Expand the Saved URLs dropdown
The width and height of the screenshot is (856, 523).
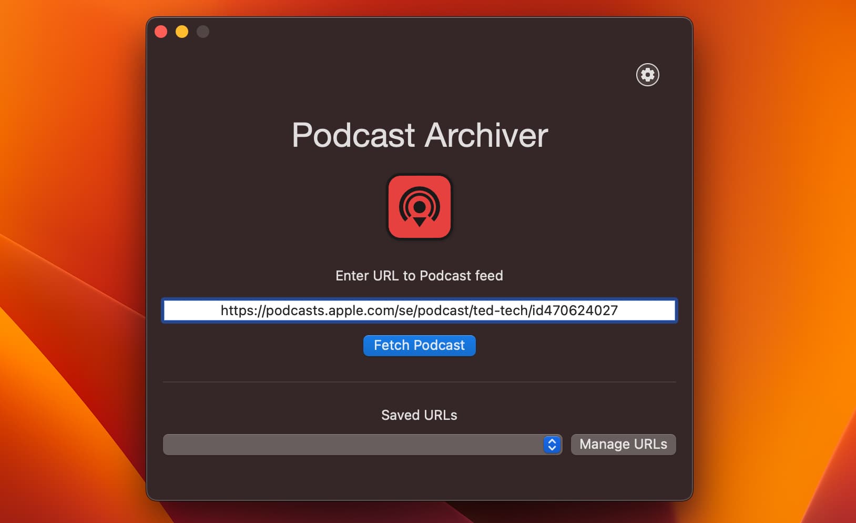362,445
